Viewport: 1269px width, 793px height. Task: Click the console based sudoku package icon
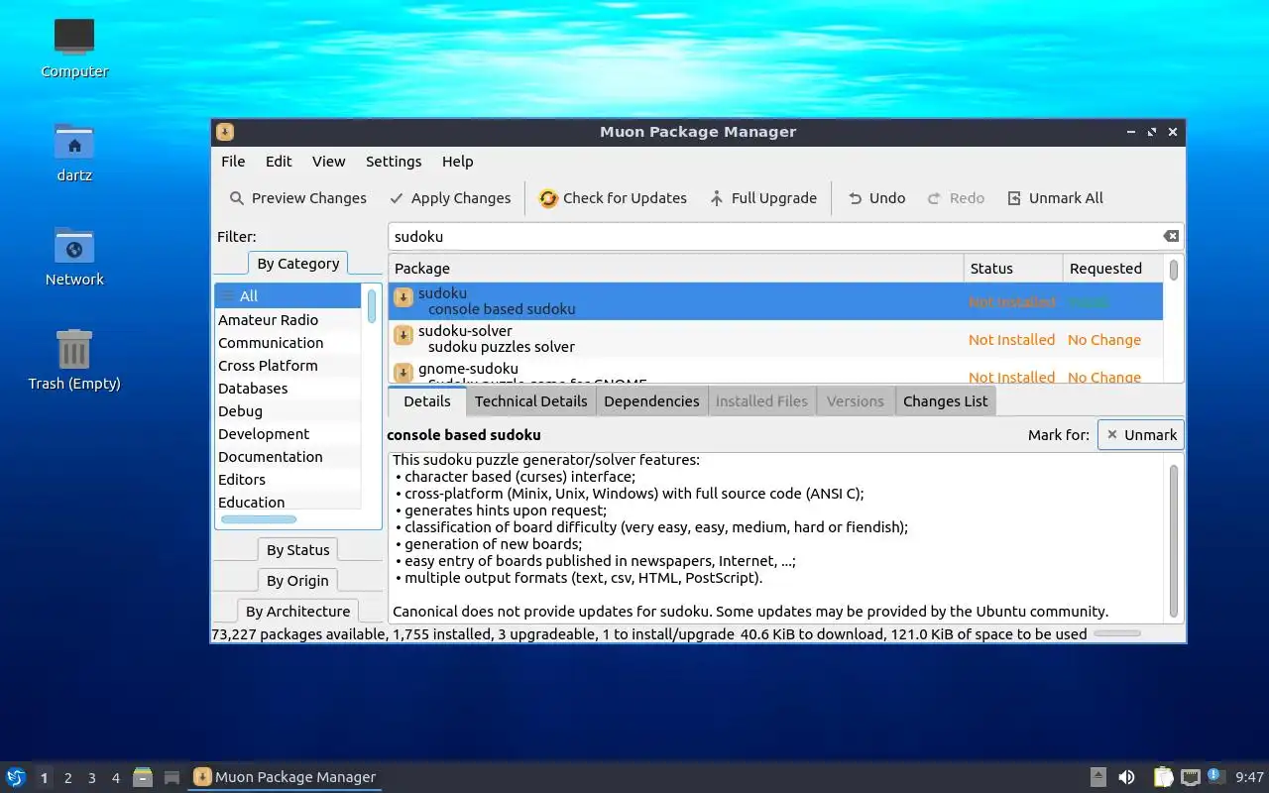click(x=404, y=297)
